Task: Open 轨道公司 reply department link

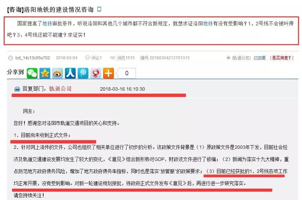Action: pyautogui.click(x=60, y=89)
